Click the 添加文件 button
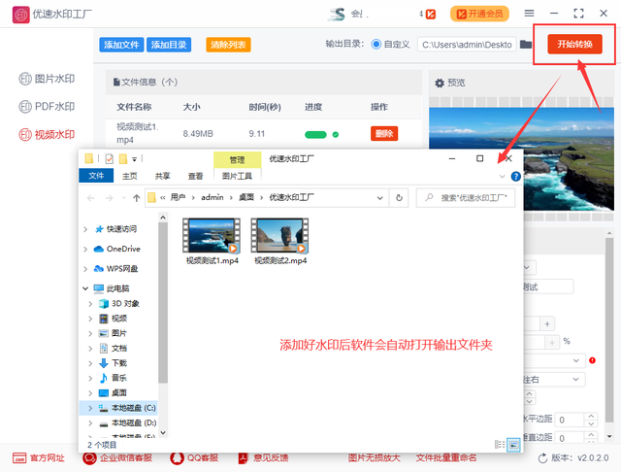The image size is (621, 472). (122, 45)
